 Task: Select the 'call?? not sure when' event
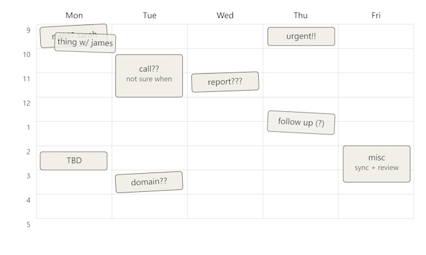point(149,76)
